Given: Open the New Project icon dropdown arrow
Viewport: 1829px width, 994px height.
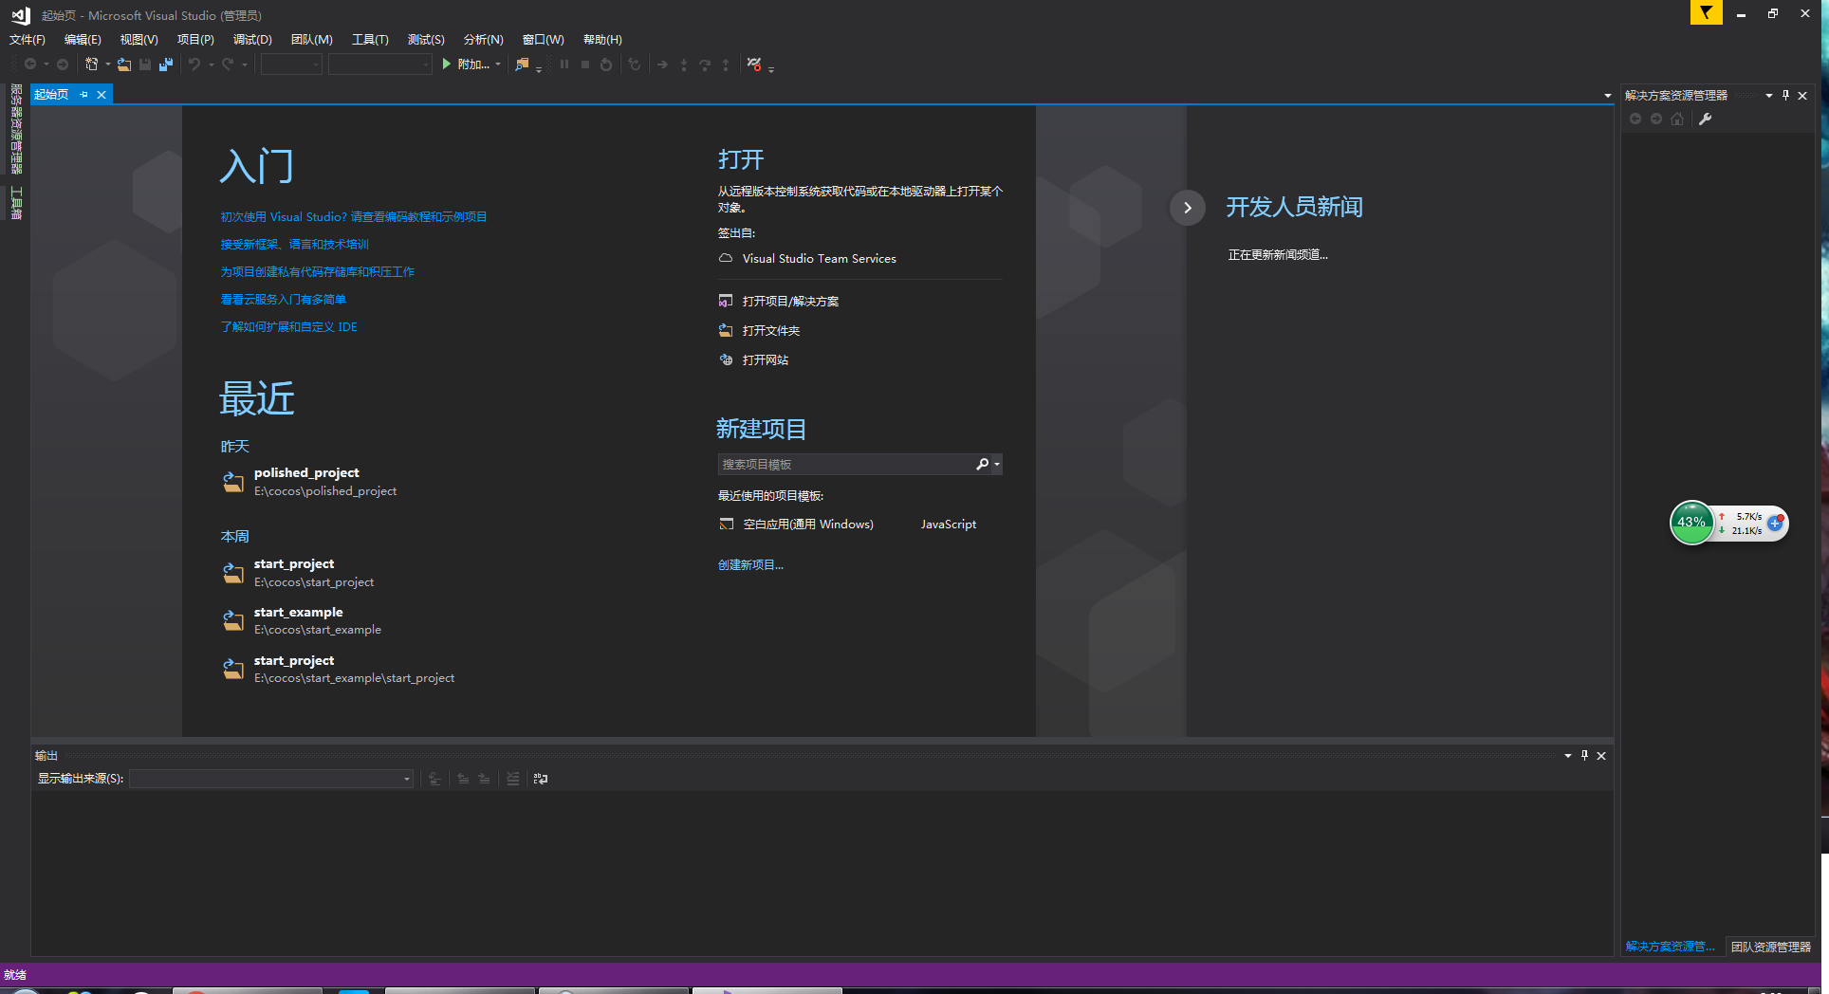Looking at the screenshot, I should click(x=108, y=64).
